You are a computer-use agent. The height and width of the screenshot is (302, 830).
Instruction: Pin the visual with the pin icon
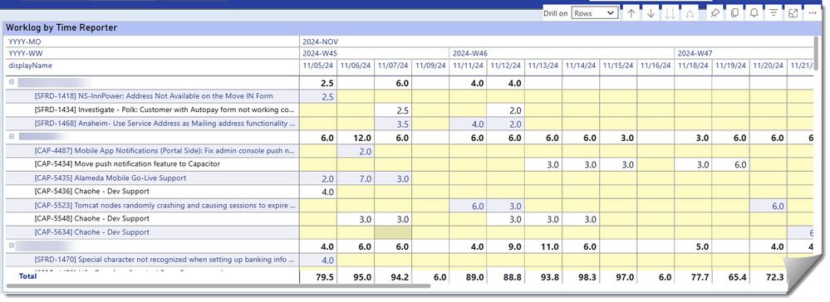(715, 13)
